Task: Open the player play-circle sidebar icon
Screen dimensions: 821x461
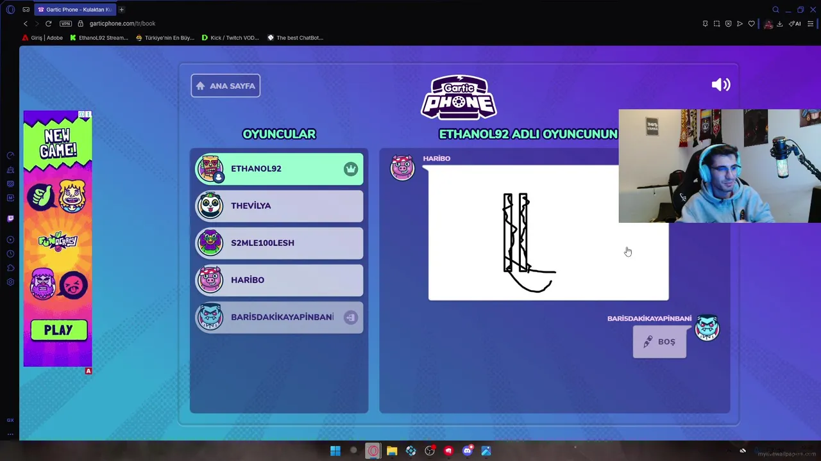Action: (x=10, y=240)
